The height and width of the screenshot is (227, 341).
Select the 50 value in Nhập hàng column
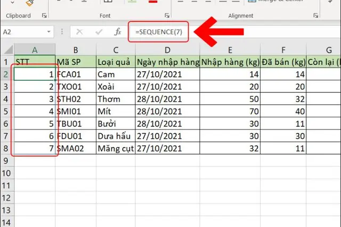(x=230, y=99)
